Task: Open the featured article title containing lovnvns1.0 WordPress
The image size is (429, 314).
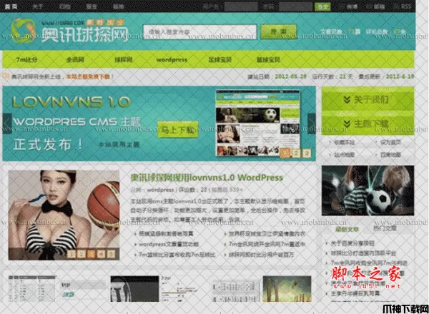Action: (207, 178)
